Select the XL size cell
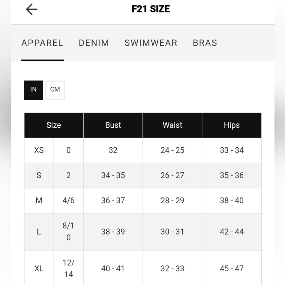285x285 pixels. [39, 268]
